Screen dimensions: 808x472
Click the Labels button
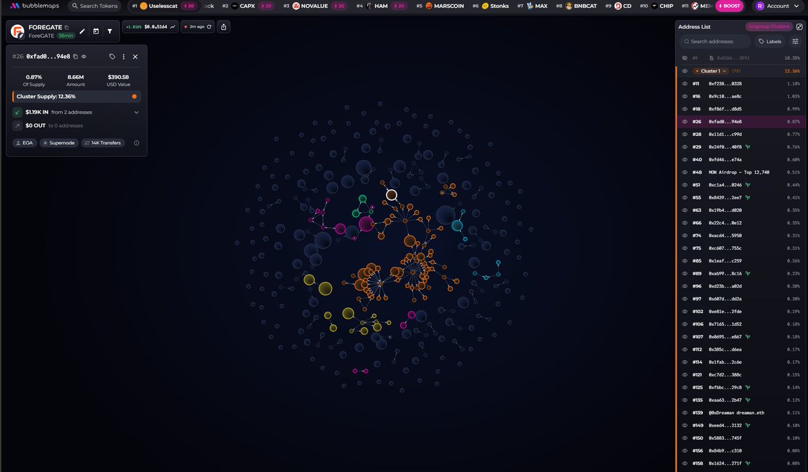[x=770, y=42]
